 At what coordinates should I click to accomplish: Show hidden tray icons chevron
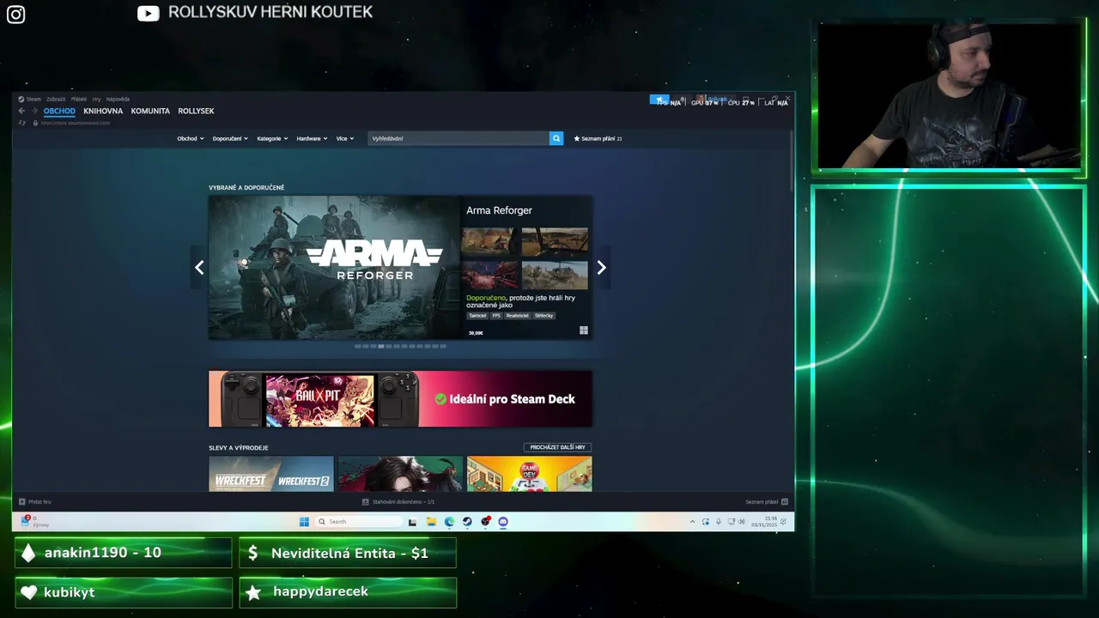pyautogui.click(x=693, y=521)
